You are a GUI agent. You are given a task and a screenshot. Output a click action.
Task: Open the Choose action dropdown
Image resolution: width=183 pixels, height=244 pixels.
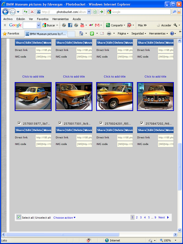pyautogui.click(x=64, y=218)
